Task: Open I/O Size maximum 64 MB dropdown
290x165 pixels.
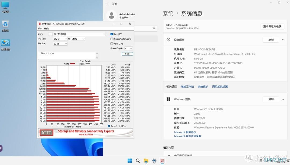Action: pyautogui.click(x=78, y=39)
